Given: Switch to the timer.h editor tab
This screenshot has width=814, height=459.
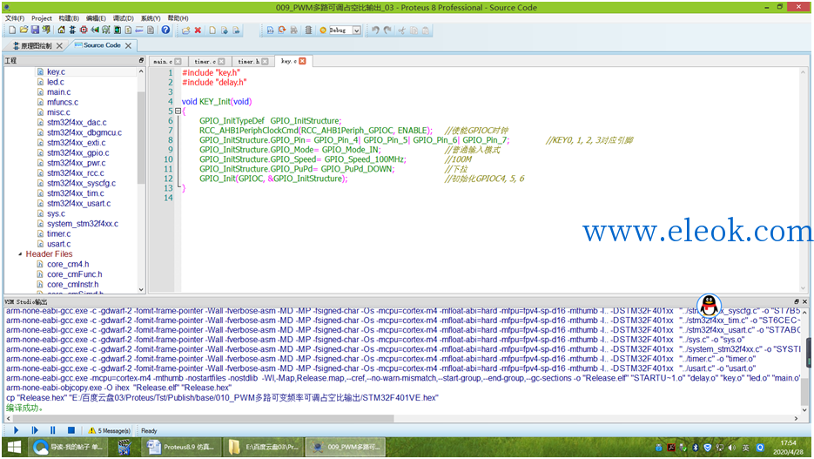Looking at the screenshot, I should [x=248, y=61].
